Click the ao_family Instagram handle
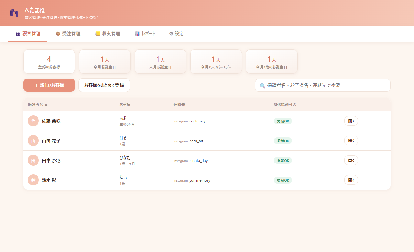 pos(197,121)
